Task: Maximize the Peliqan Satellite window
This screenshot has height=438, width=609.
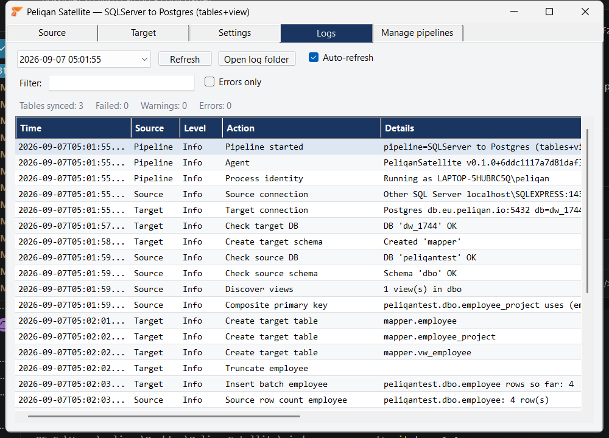Action: (x=549, y=12)
